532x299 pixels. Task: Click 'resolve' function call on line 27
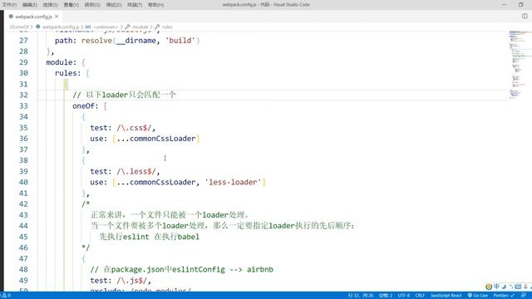click(x=96, y=41)
